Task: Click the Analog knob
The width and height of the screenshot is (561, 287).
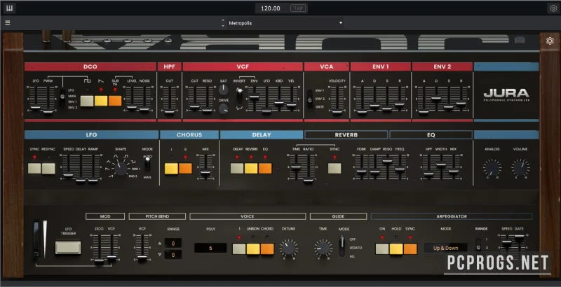Action: click(492, 168)
